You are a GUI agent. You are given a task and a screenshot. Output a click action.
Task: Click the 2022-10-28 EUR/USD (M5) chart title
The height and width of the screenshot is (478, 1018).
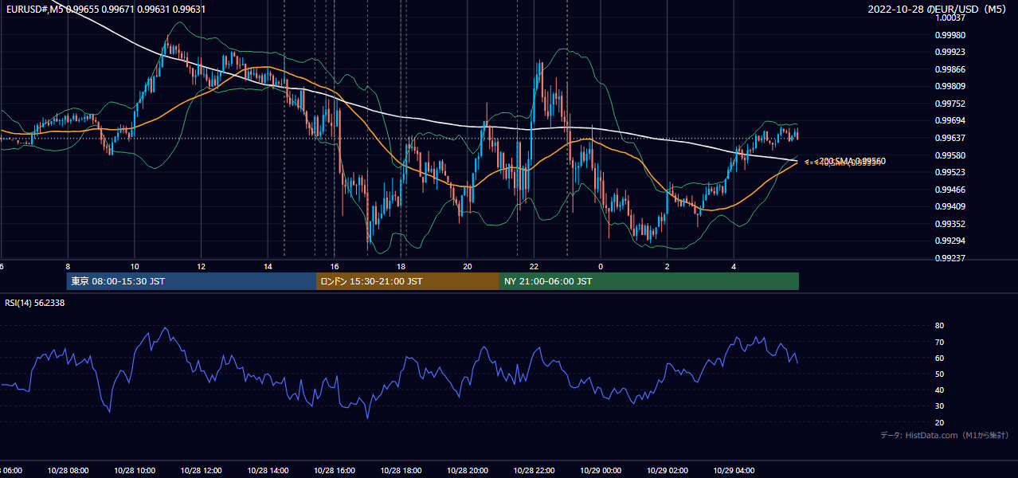coord(938,9)
